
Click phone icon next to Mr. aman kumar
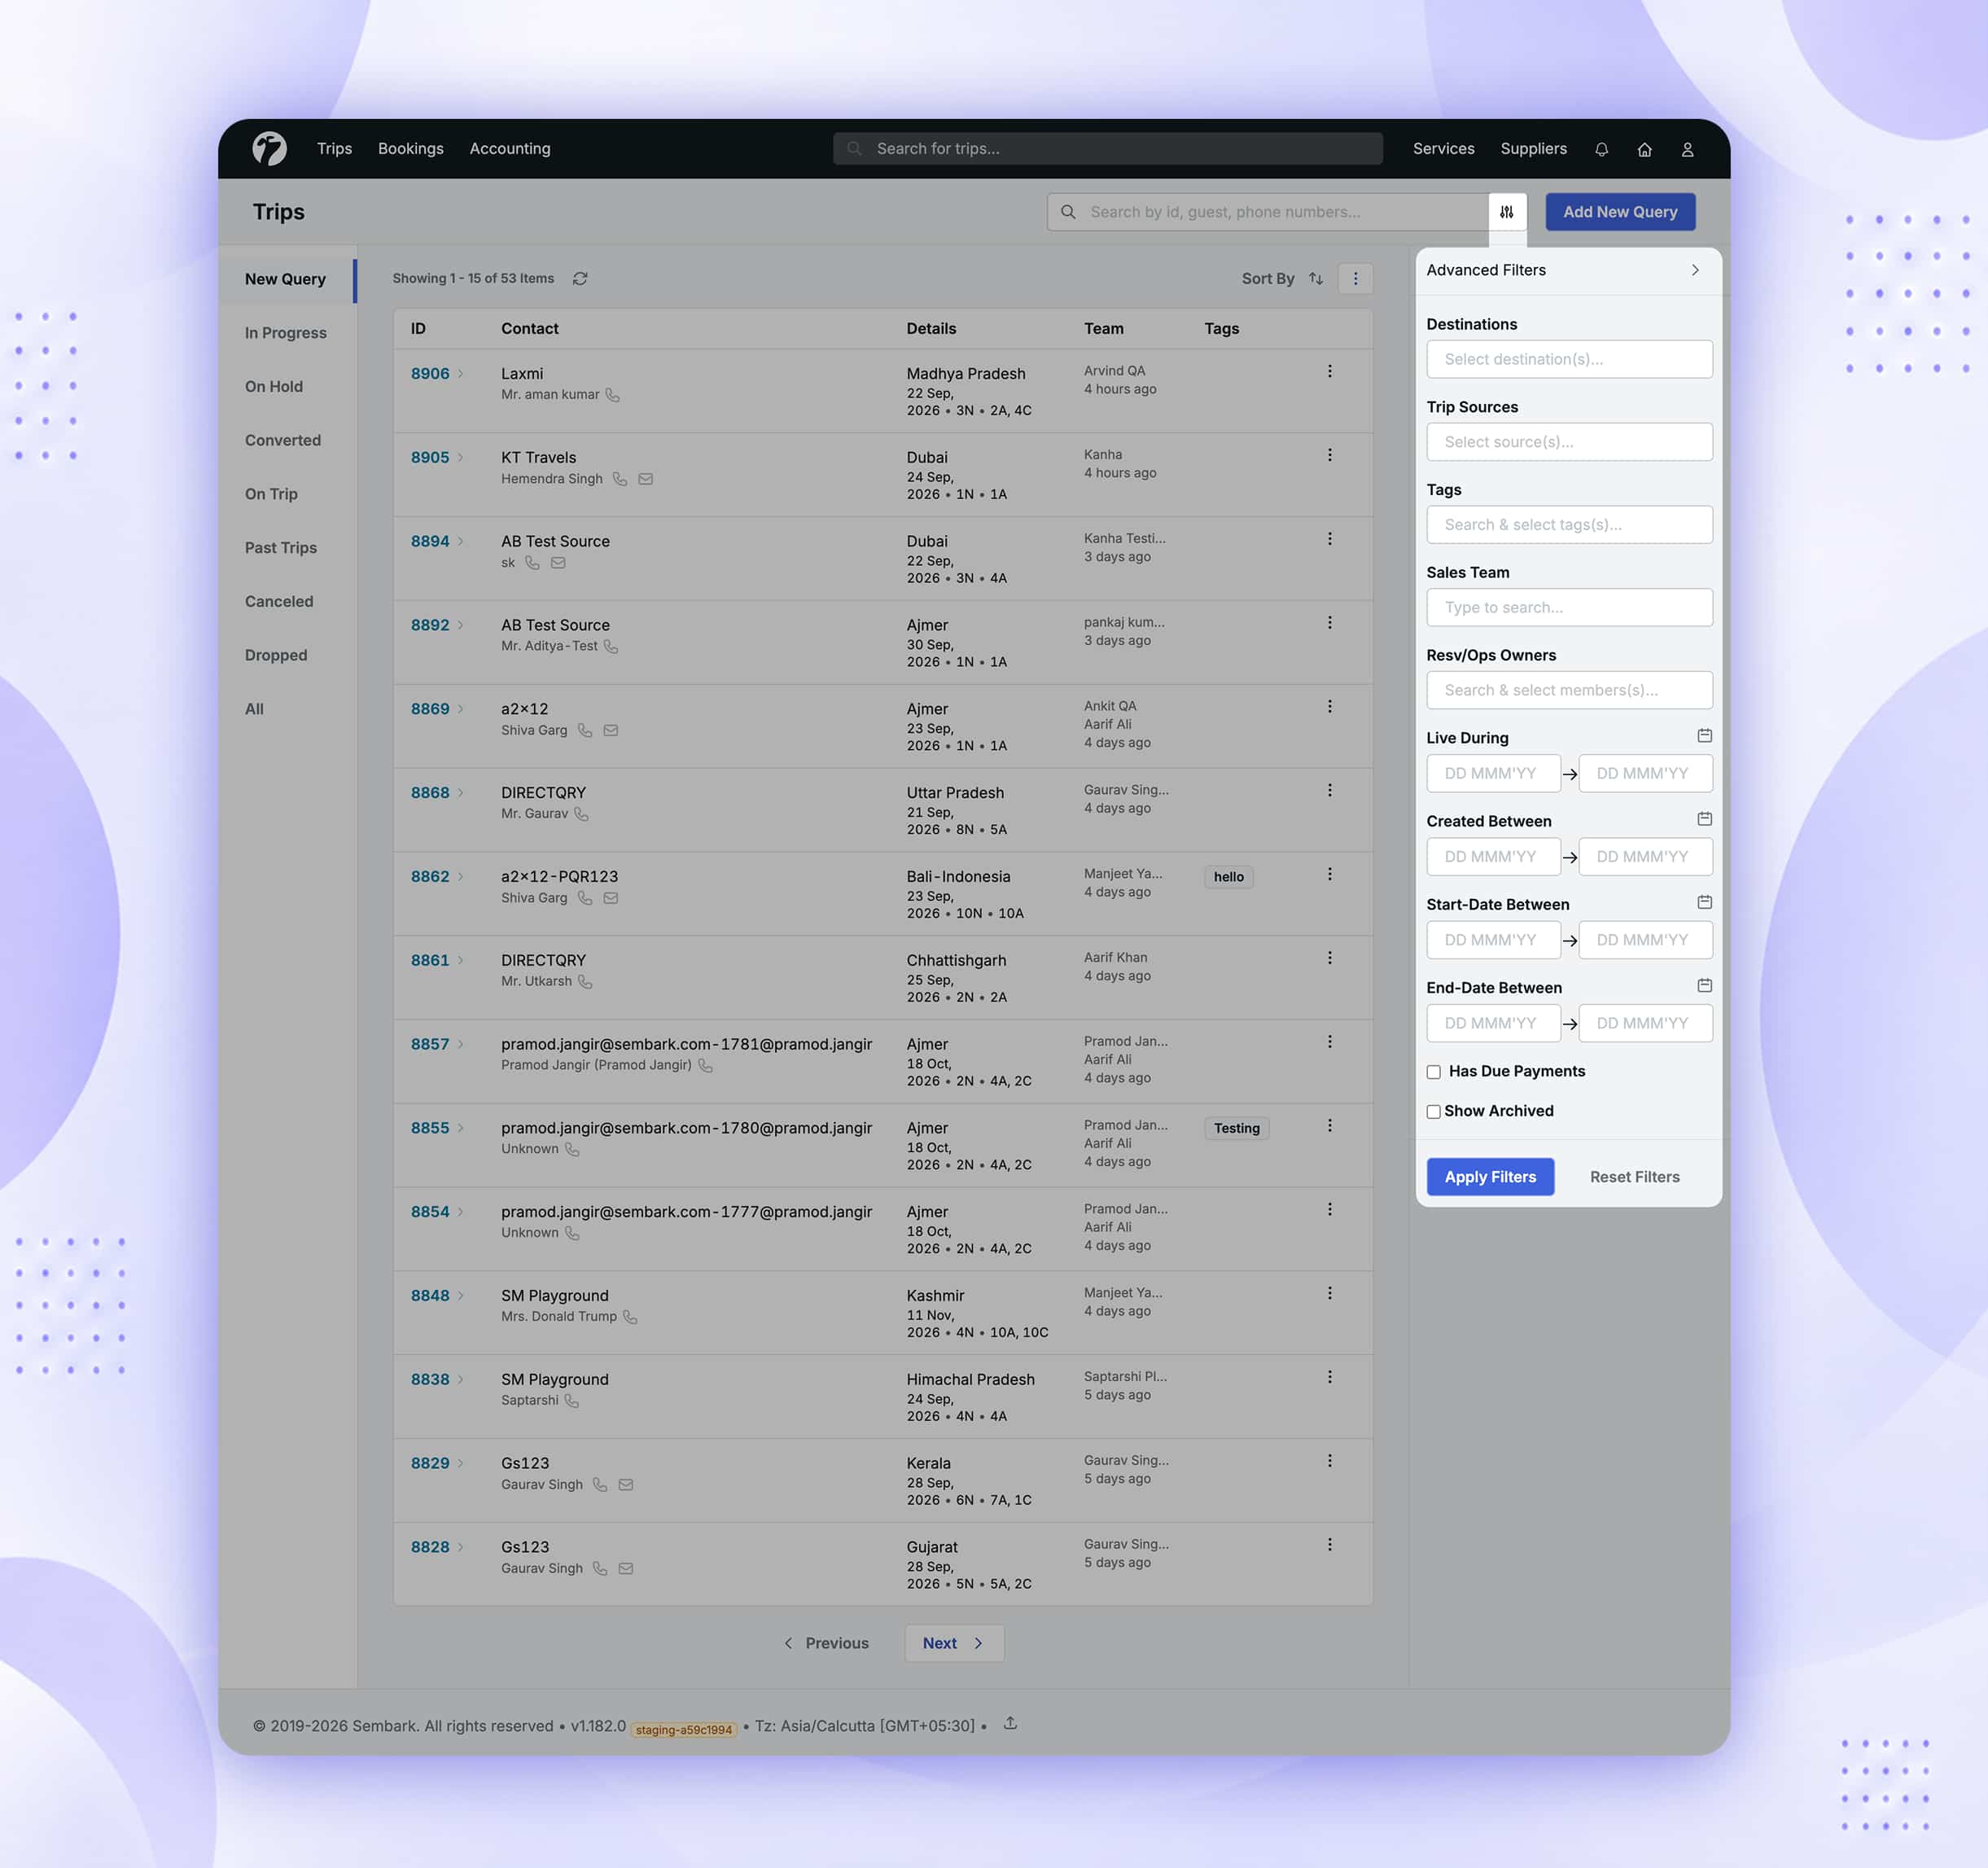(x=613, y=395)
